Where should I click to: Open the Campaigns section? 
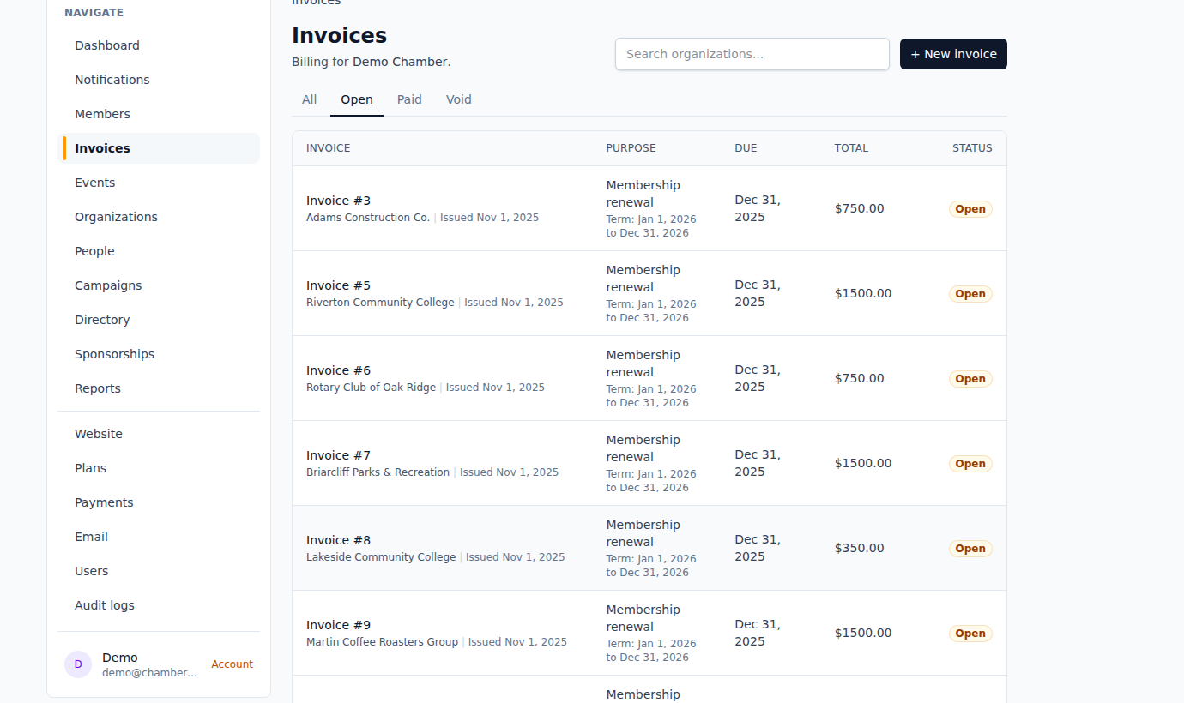coord(108,285)
